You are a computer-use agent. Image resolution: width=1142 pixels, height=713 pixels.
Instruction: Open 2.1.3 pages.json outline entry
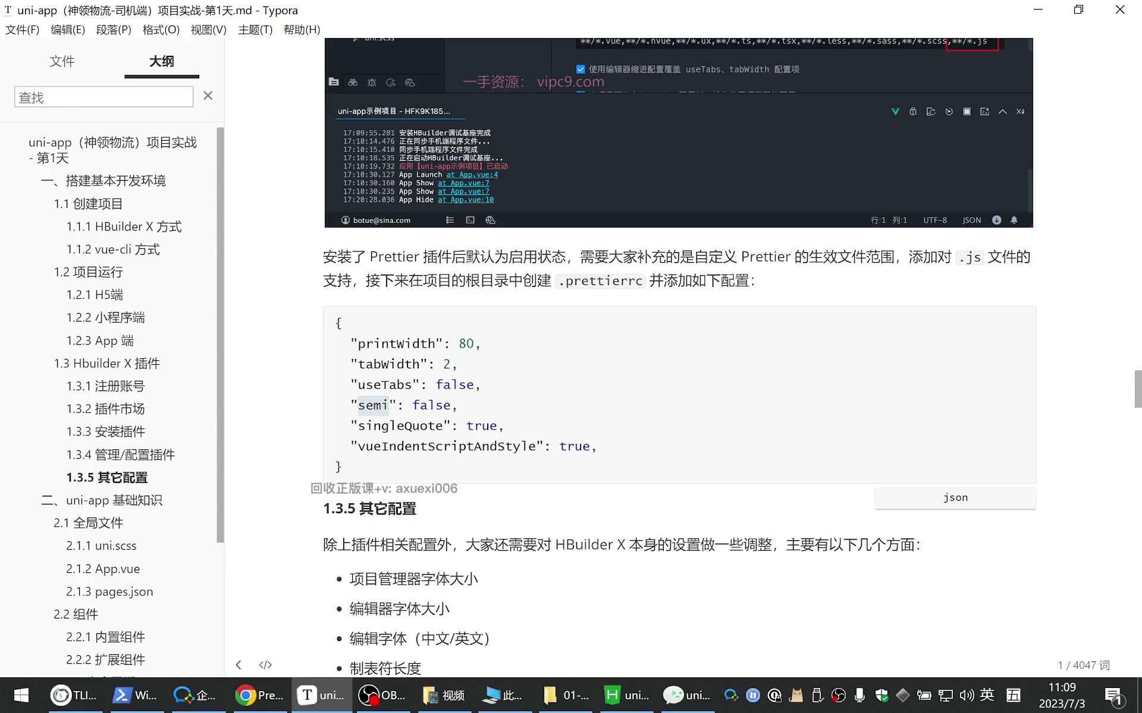pyautogui.click(x=109, y=591)
